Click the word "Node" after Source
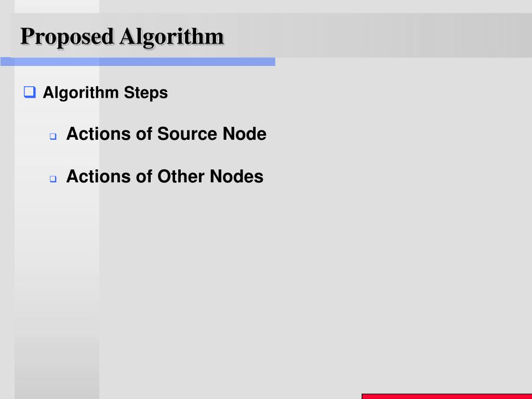The height and width of the screenshot is (399, 532). [244, 134]
